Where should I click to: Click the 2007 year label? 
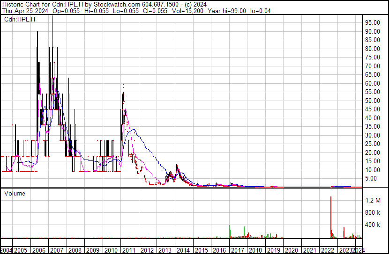(x=57, y=250)
